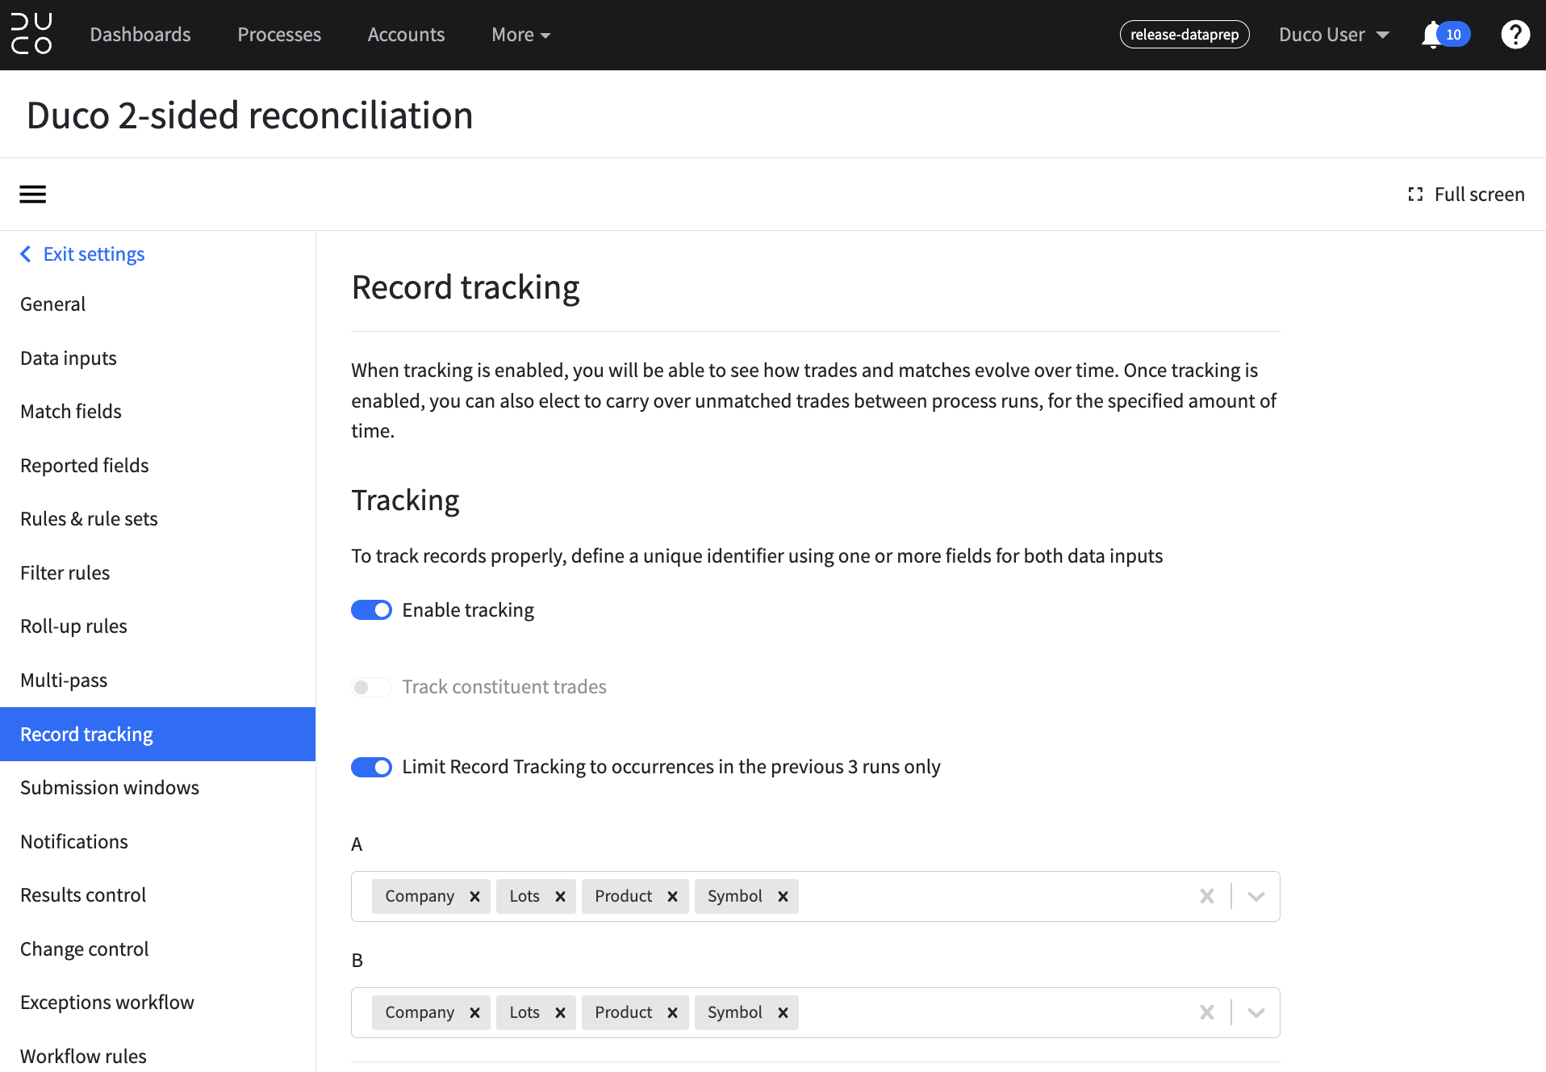This screenshot has width=1546, height=1072.
Task: Click the Full screen icon
Action: (1415, 195)
